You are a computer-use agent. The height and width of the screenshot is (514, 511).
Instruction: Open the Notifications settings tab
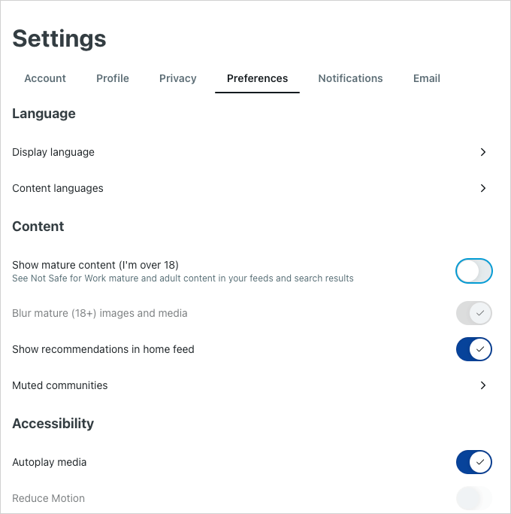click(x=350, y=78)
